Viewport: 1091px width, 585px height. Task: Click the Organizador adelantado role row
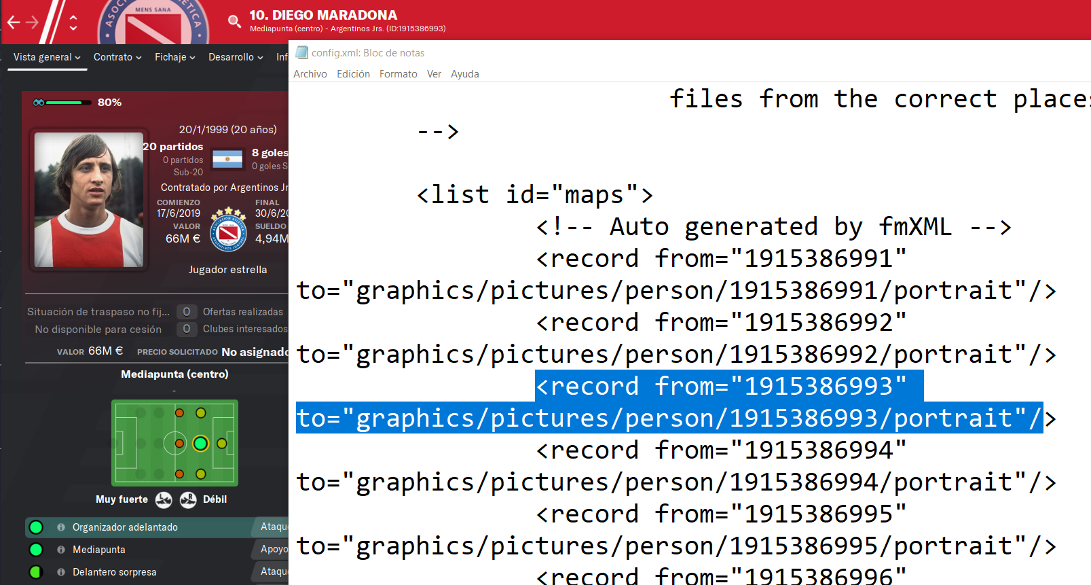pos(157,527)
